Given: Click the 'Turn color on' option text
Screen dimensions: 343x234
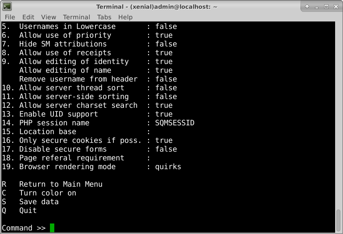Looking at the screenshot, I should 47,193.
